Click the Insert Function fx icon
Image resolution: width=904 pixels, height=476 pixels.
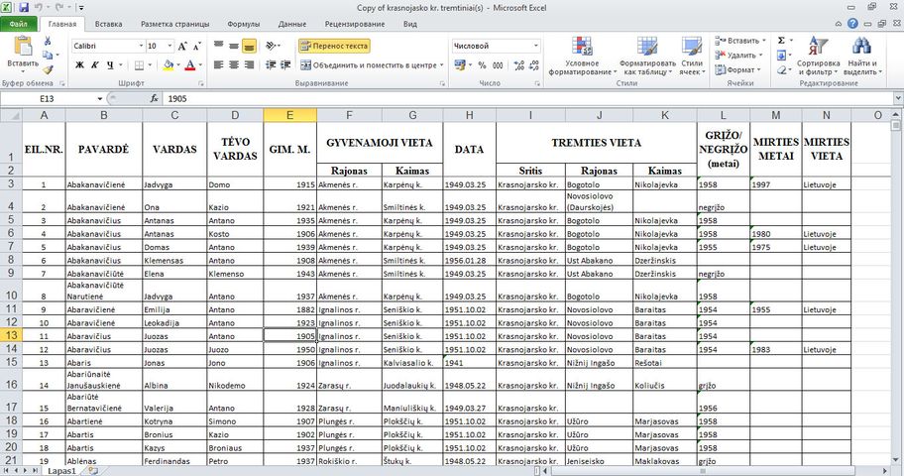click(155, 99)
